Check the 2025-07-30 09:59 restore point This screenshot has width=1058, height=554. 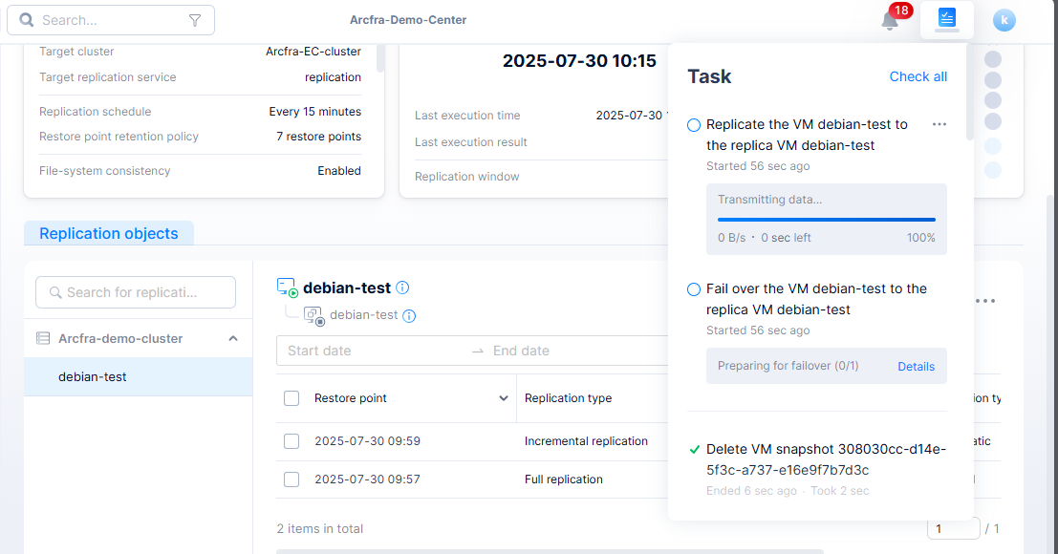pyautogui.click(x=291, y=441)
